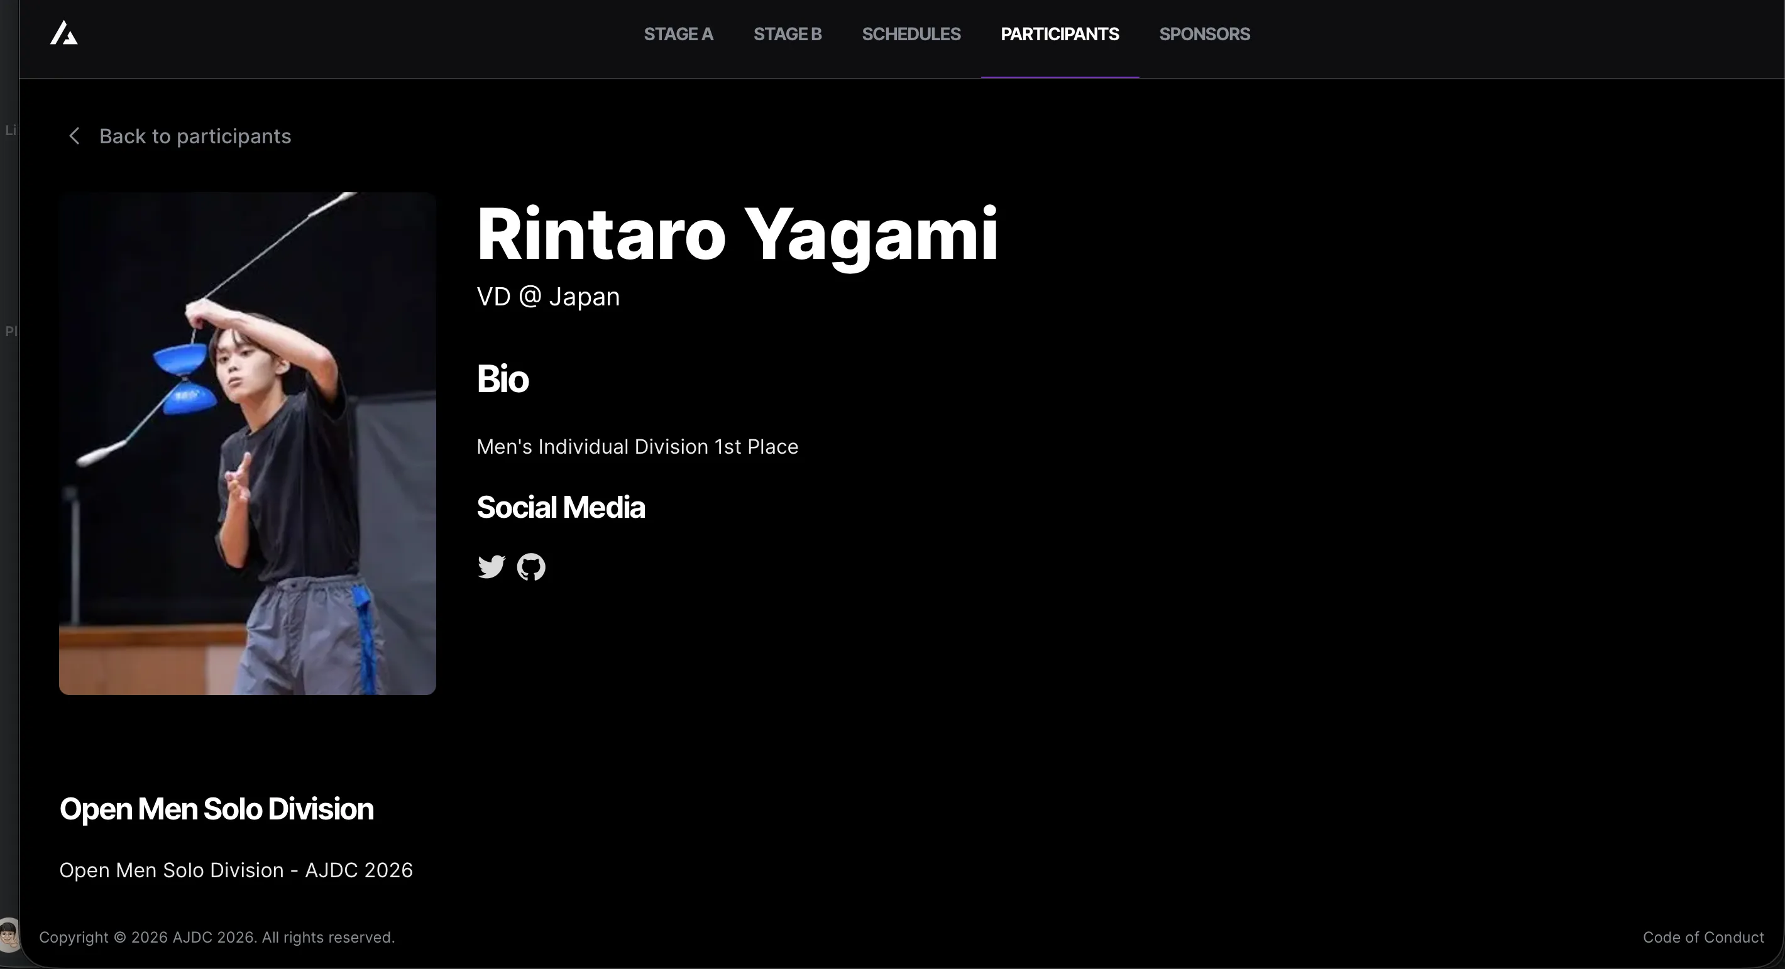
Task: Click the Social Media heading
Action: point(560,507)
